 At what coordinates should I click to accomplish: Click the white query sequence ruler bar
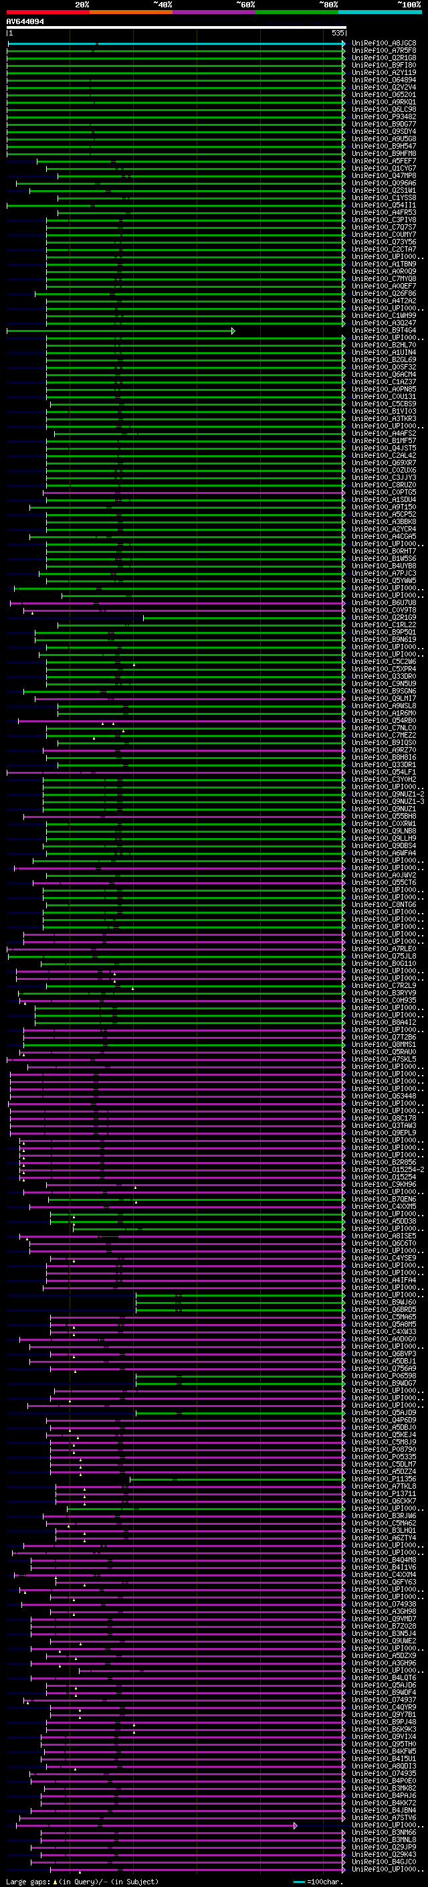point(177,28)
